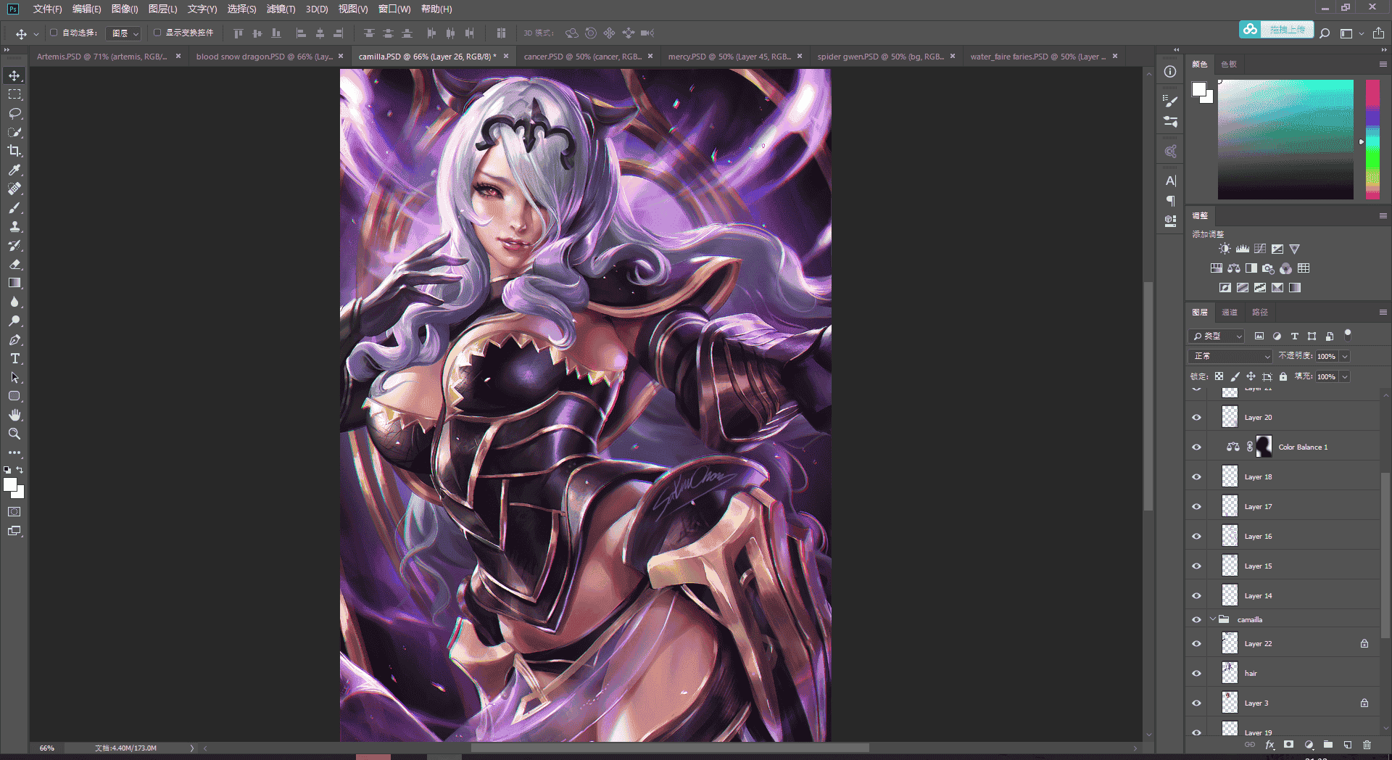Create a new layer
The width and height of the screenshot is (1392, 760).
tap(1347, 745)
